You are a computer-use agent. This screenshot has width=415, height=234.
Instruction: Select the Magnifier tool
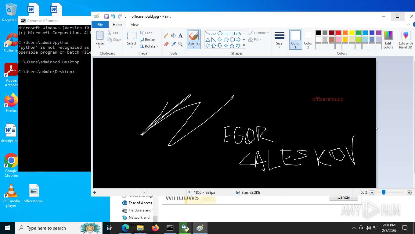[181, 44]
